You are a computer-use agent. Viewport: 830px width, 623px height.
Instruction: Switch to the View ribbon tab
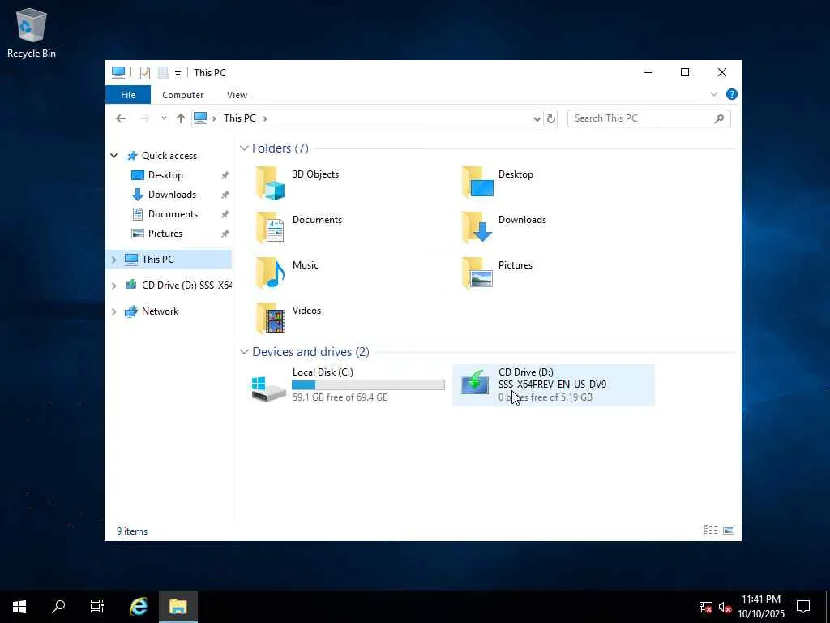point(237,95)
